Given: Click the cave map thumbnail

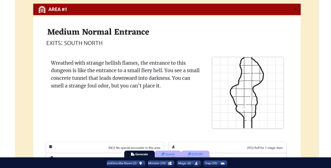Looking at the screenshot, I should point(248,93).
